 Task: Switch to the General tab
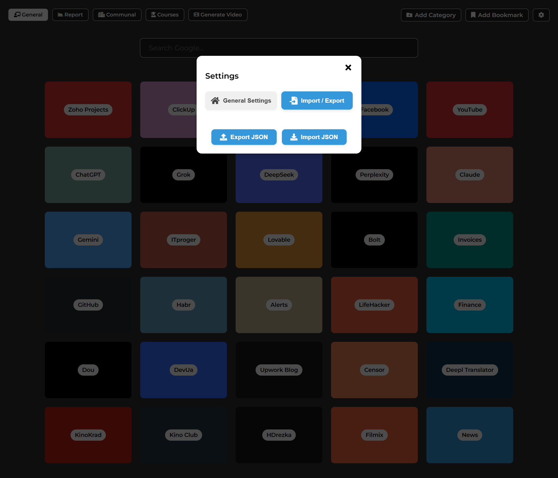pyautogui.click(x=28, y=15)
